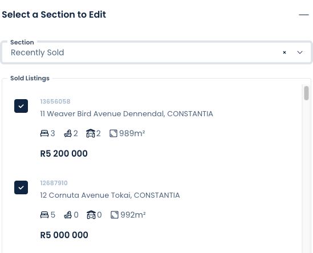Open listing ID 12687910
This screenshot has height=253, width=313.
pyautogui.click(x=54, y=183)
